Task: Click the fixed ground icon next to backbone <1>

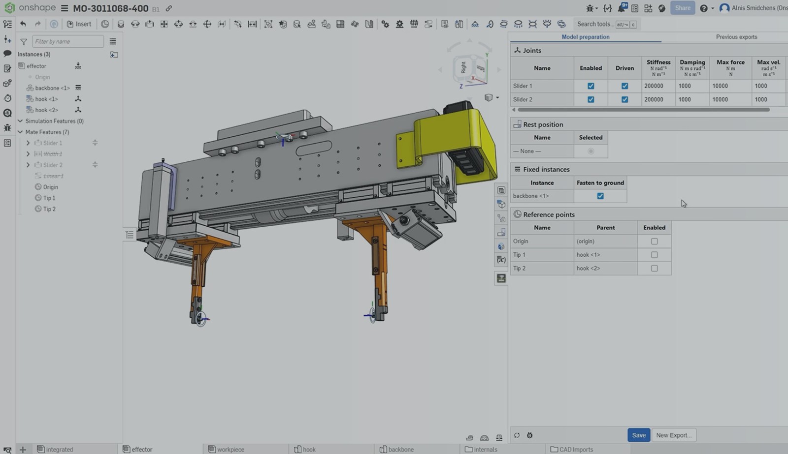Action: [78, 88]
